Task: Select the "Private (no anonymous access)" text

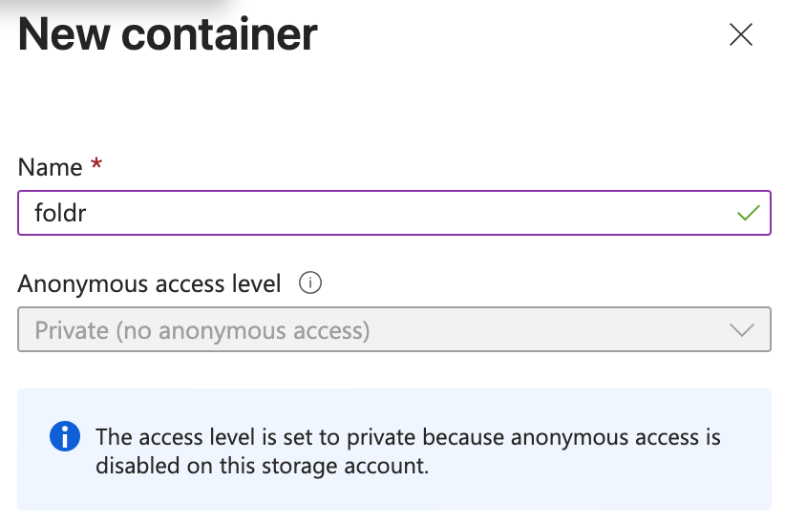Action: (202, 331)
